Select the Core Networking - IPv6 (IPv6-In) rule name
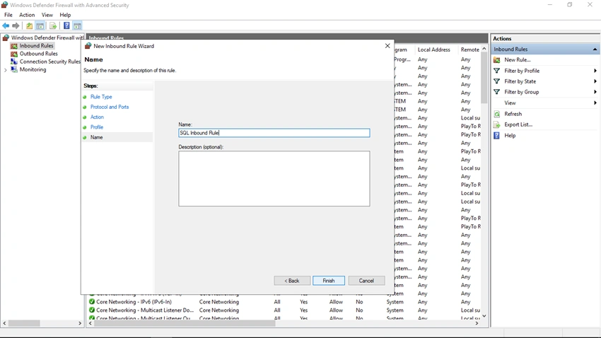601x338 pixels. point(134,302)
